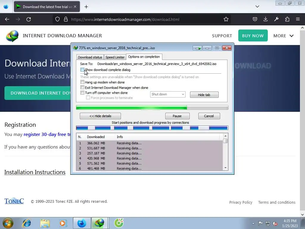
Task: Open Firefox View button in tab bar
Action: pos(6,7)
